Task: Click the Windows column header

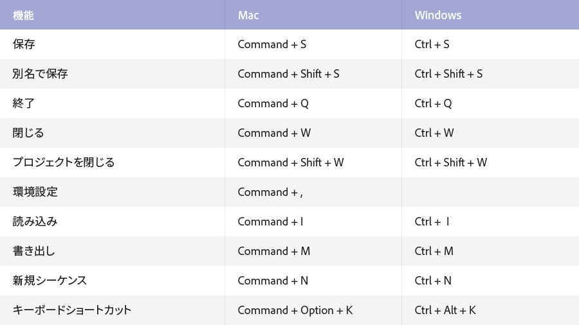Action: (x=438, y=15)
